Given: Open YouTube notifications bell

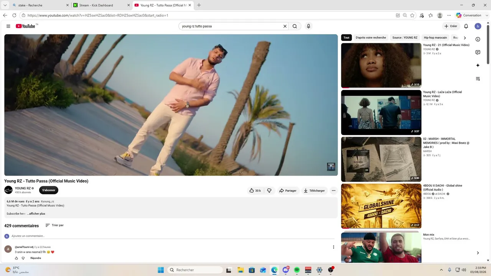Looking at the screenshot, I should pyautogui.click(x=466, y=26).
